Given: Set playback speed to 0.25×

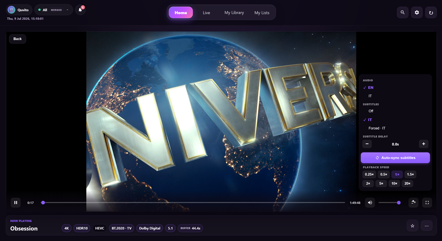Looking at the screenshot, I should point(369,174).
